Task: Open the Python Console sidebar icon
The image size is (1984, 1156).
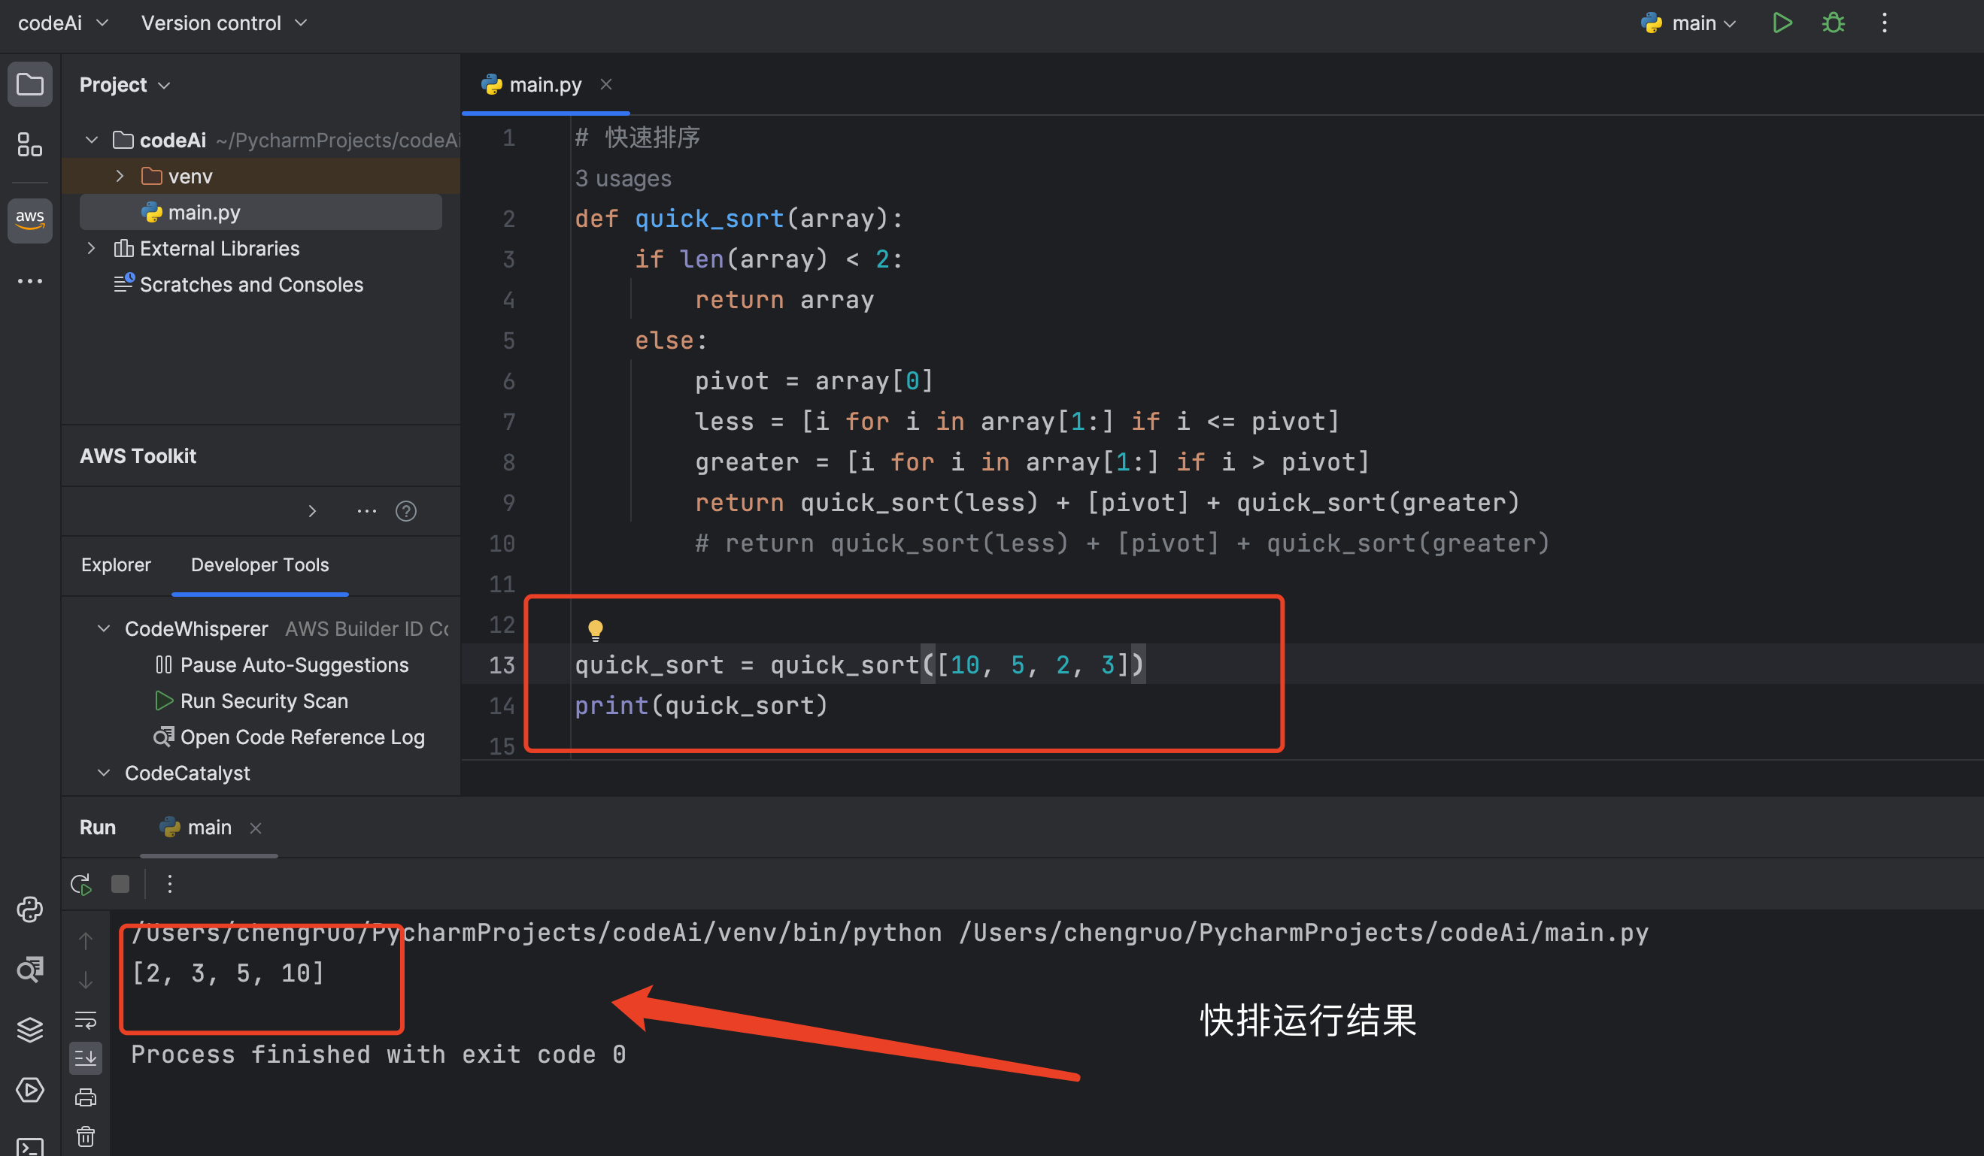Action: pyautogui.click(x=30, y=909)
